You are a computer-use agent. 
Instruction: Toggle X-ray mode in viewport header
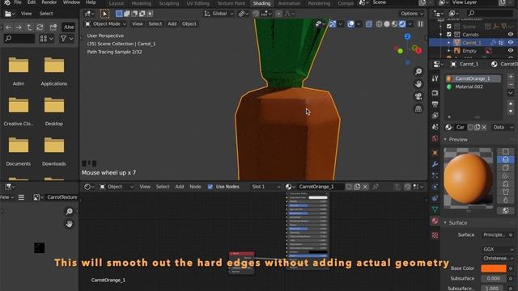(x=369, y=23)
